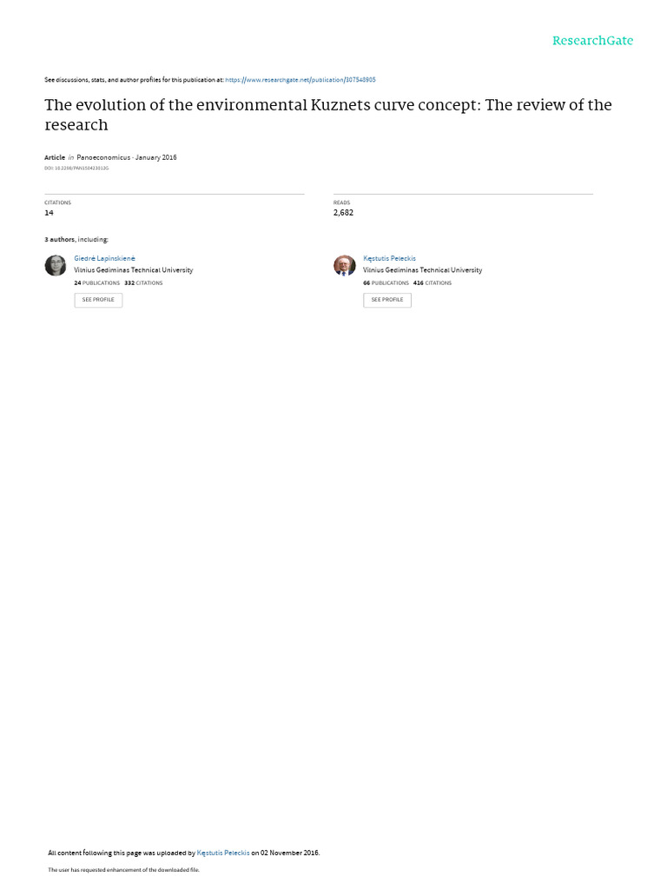Click the 332 citations stat
The image size is (667, 890).
pyautogui.click(x=143, y=282)
